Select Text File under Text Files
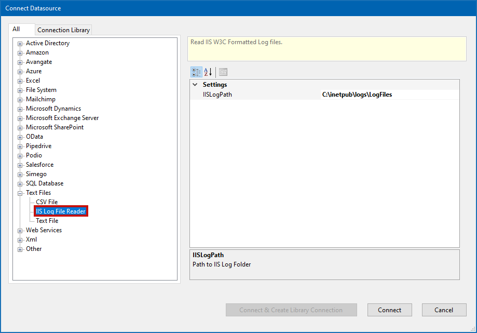This screenshot has width=477, height=333. (47, 221)
